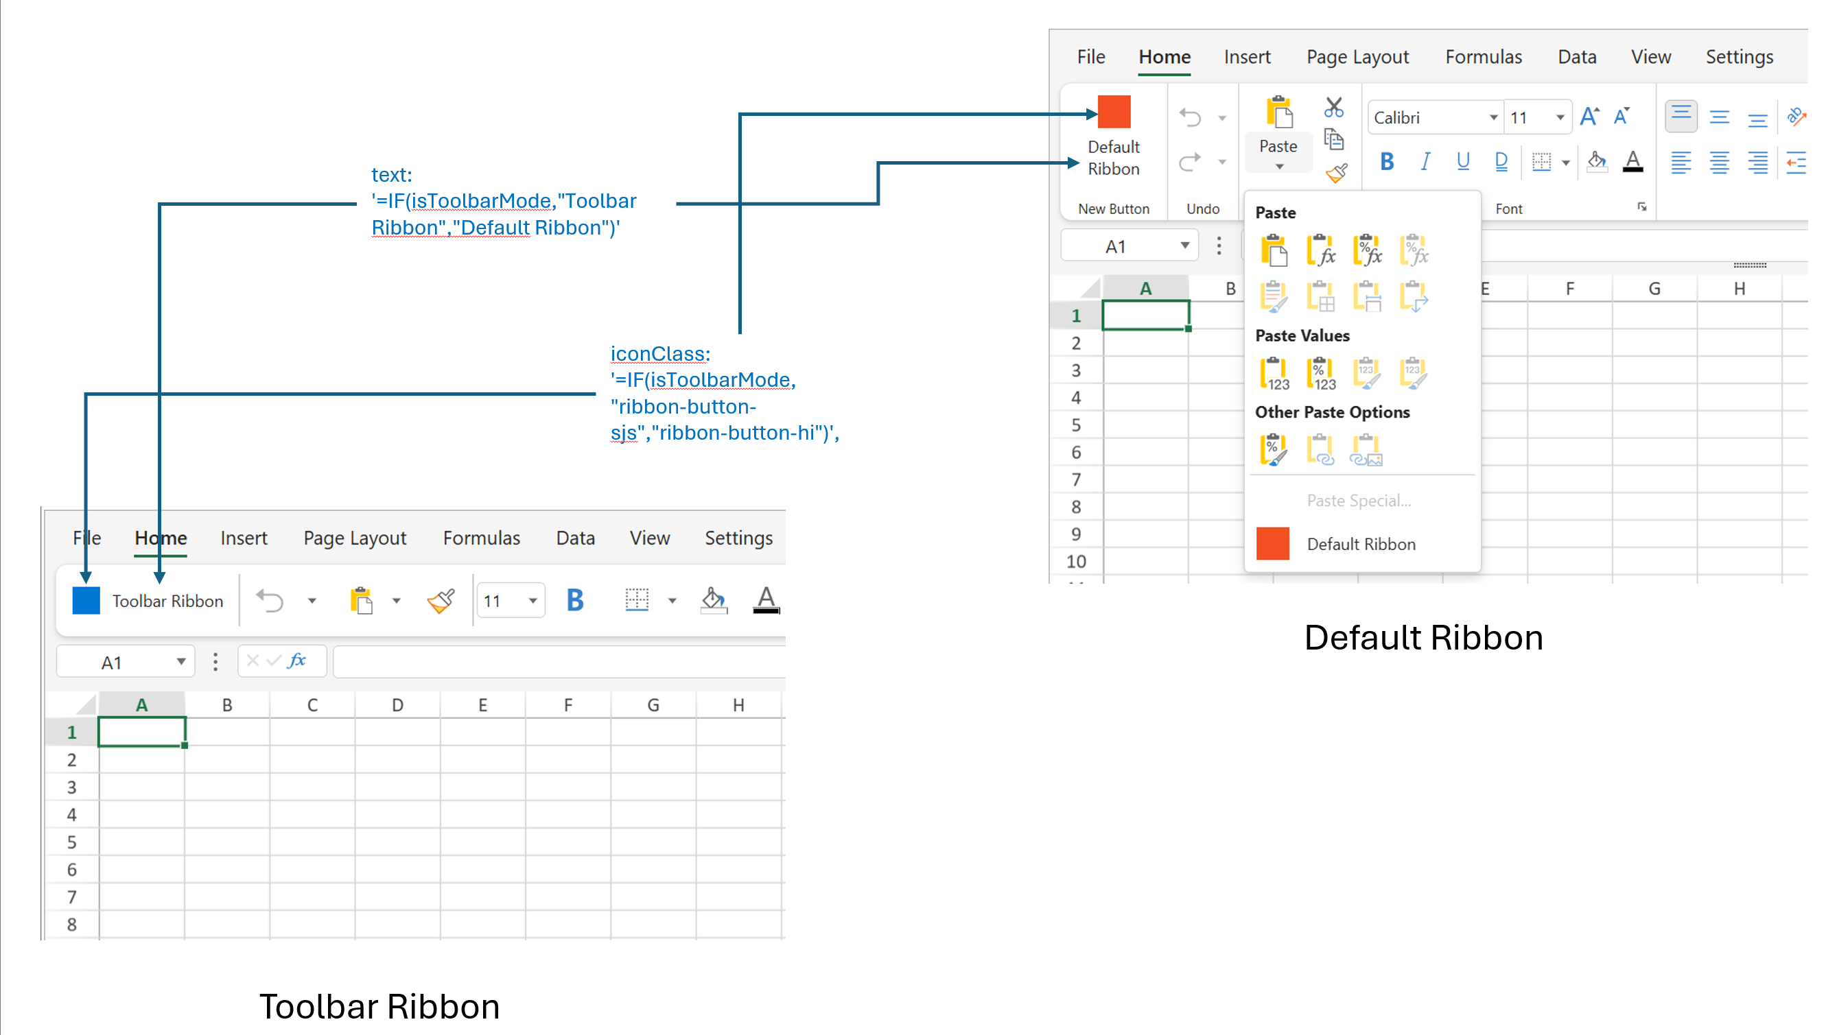Click Undo arrow icon in toolbar ribbon
1826x1035 pixels.
tap(270, 601)
